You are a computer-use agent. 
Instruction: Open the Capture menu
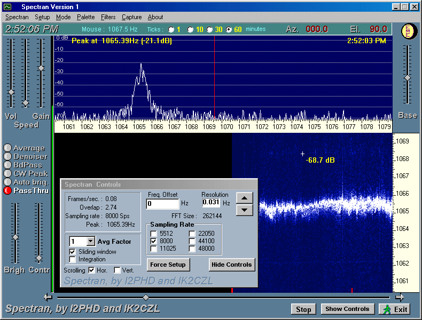click(131, 17)
